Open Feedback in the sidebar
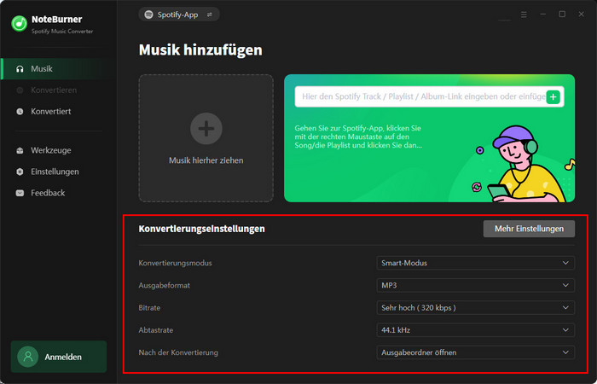 pos(58,193)
